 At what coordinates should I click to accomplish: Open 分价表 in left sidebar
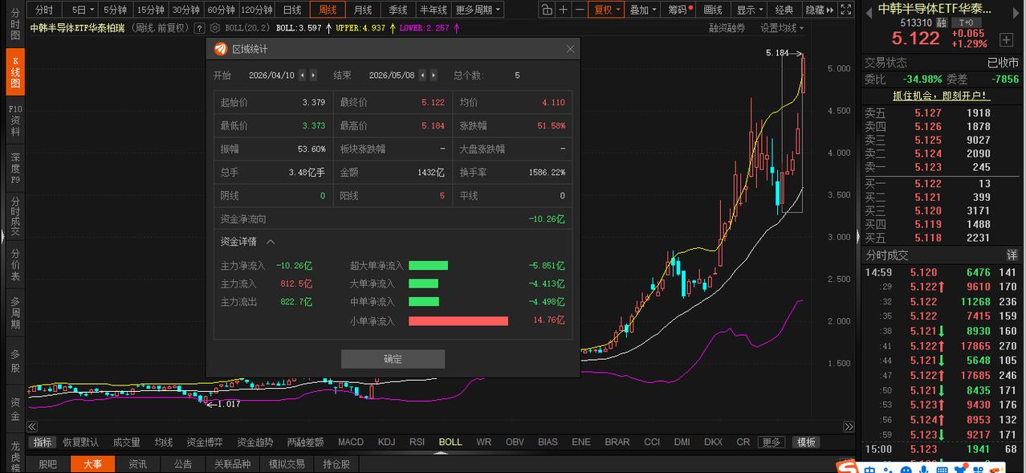tap(15, 264)
